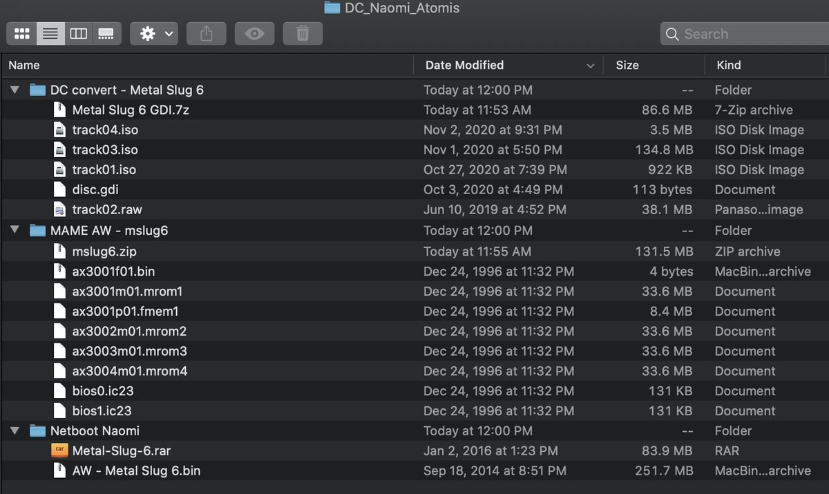The width and height of the screenshot is (829, 494).
Task: Click the DC_Naomi_Atomis title folder icon
Action: tap(332, 8)
